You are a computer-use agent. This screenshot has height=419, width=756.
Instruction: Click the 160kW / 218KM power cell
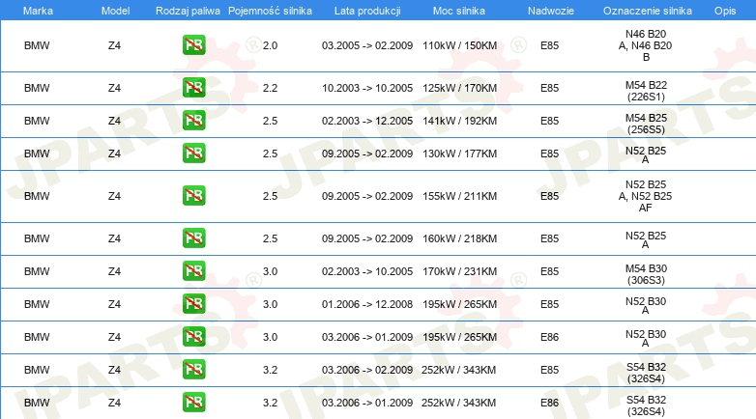coord(459,238)
